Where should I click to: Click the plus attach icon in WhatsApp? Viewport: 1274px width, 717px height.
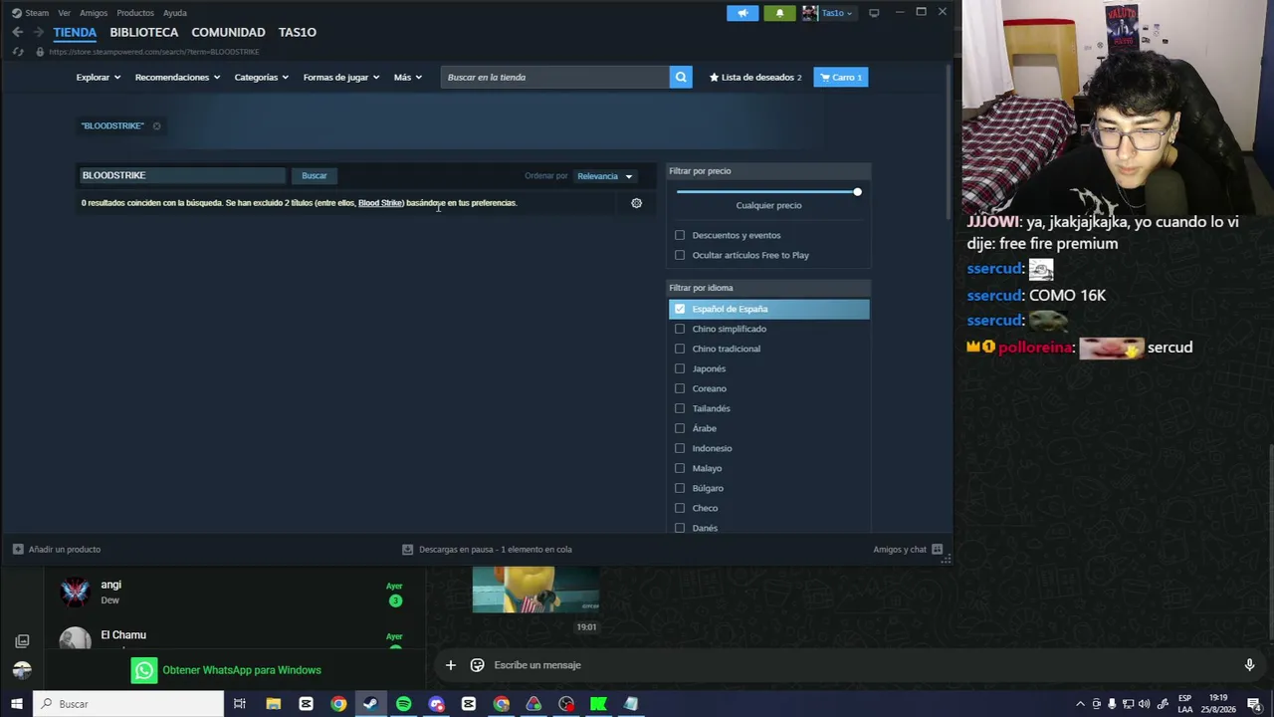[x=450, y=665]
